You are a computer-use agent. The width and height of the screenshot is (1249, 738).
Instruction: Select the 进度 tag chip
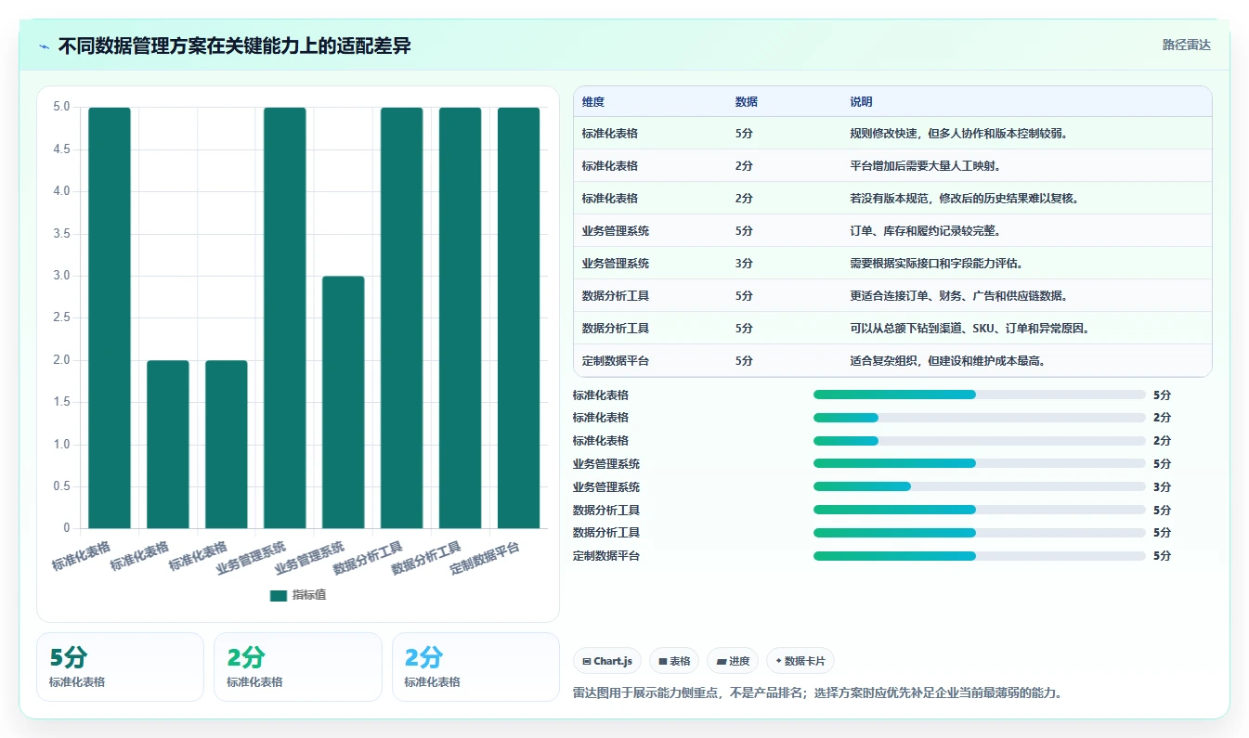733,661
